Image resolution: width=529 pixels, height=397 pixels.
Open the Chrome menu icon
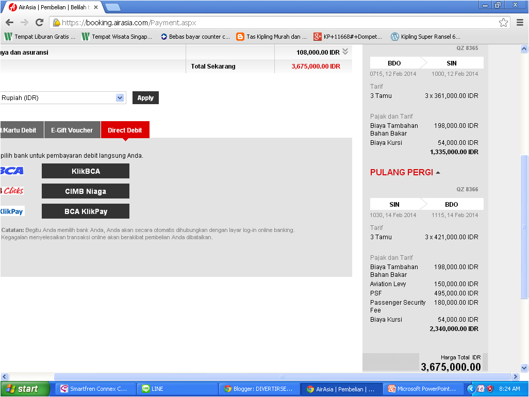pyautogui.click(x=520, y=23)
